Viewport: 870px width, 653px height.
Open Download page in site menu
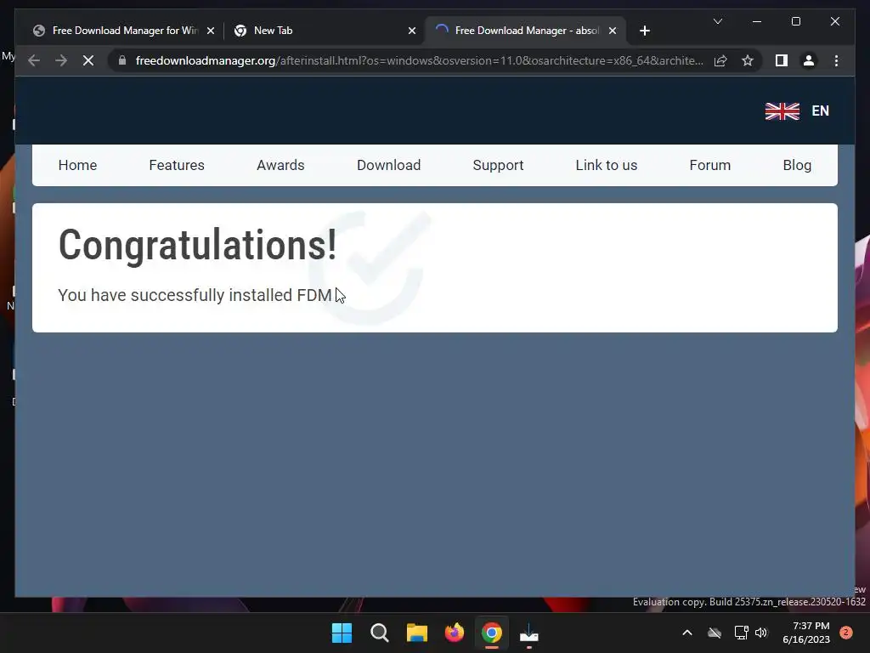click(x=388, y=165)
